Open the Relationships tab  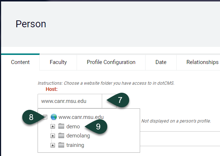tap(202, 62)
